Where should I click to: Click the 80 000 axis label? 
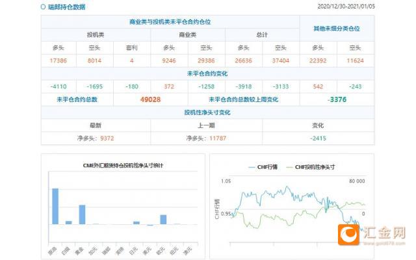(x=357, y=181)
